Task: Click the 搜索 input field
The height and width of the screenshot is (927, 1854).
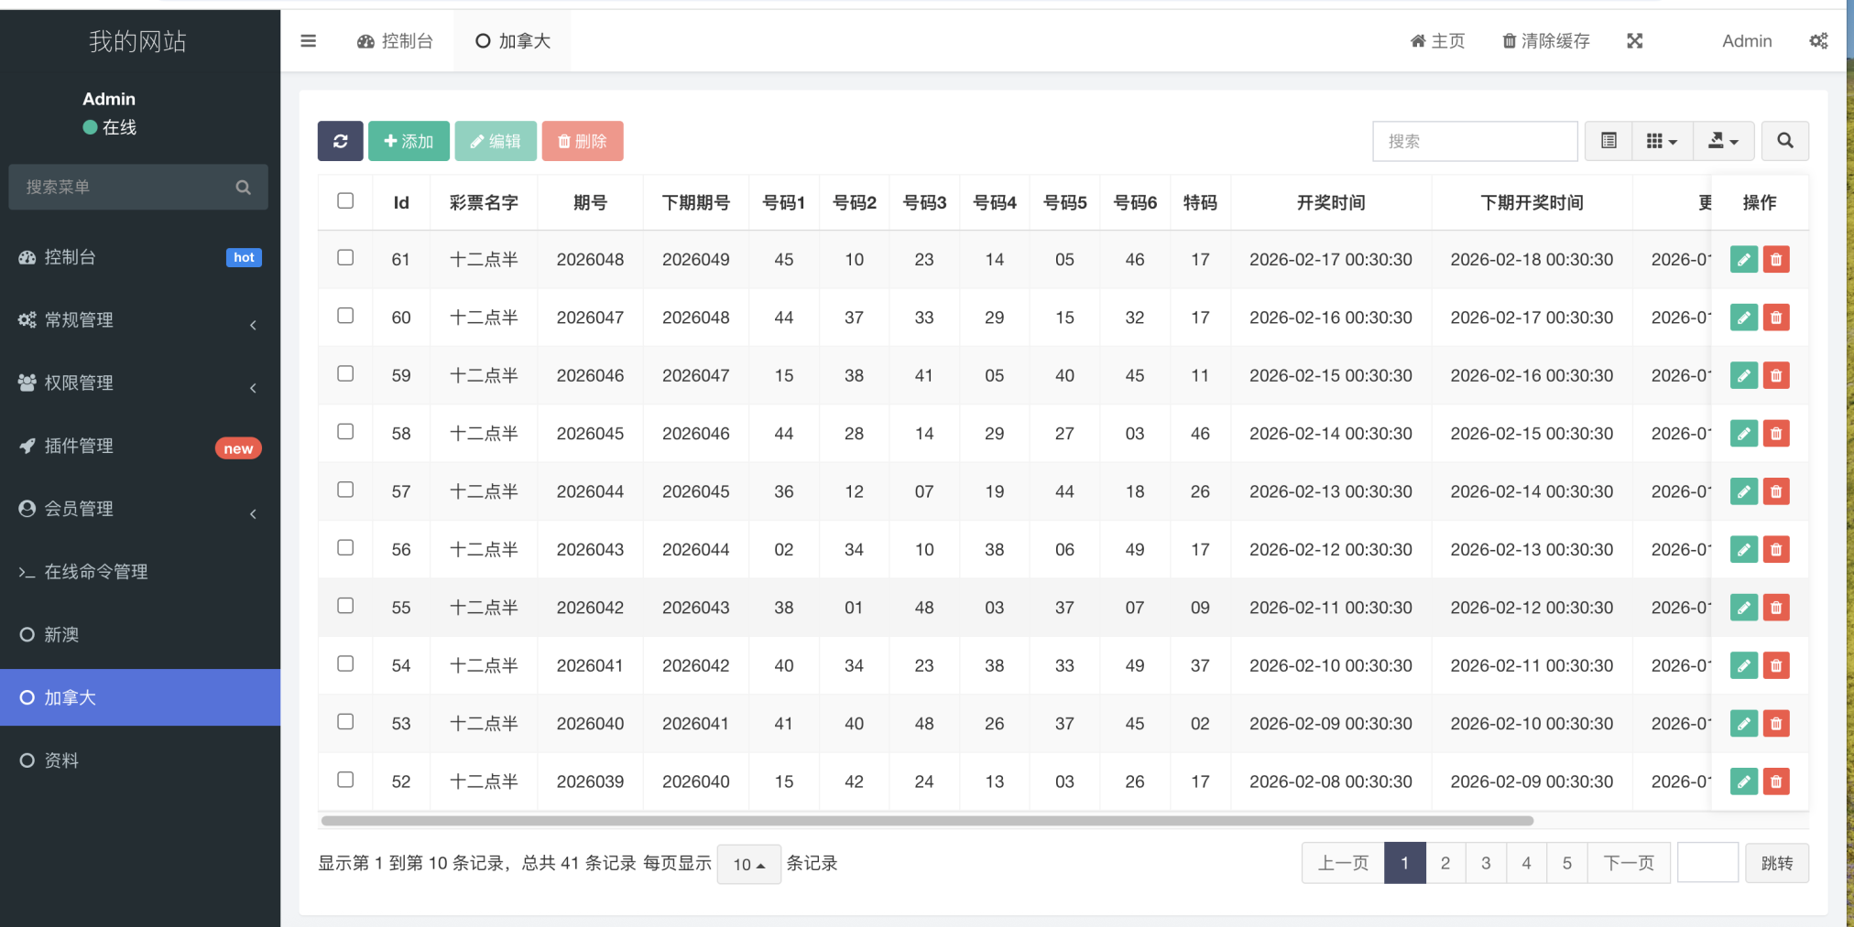Action: [1475, 141]
